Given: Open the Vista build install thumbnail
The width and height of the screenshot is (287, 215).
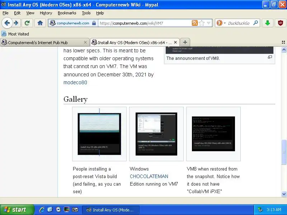Looking at the screenshot, I should pyautogui.click(x=99, y=134).
